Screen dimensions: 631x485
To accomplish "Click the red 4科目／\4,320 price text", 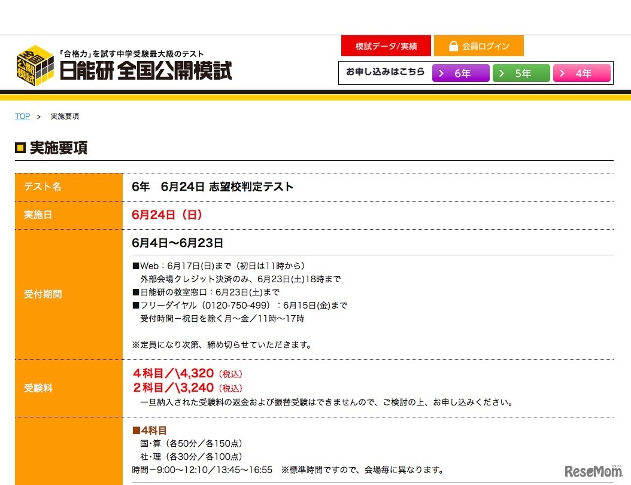I will click(174, 373).
